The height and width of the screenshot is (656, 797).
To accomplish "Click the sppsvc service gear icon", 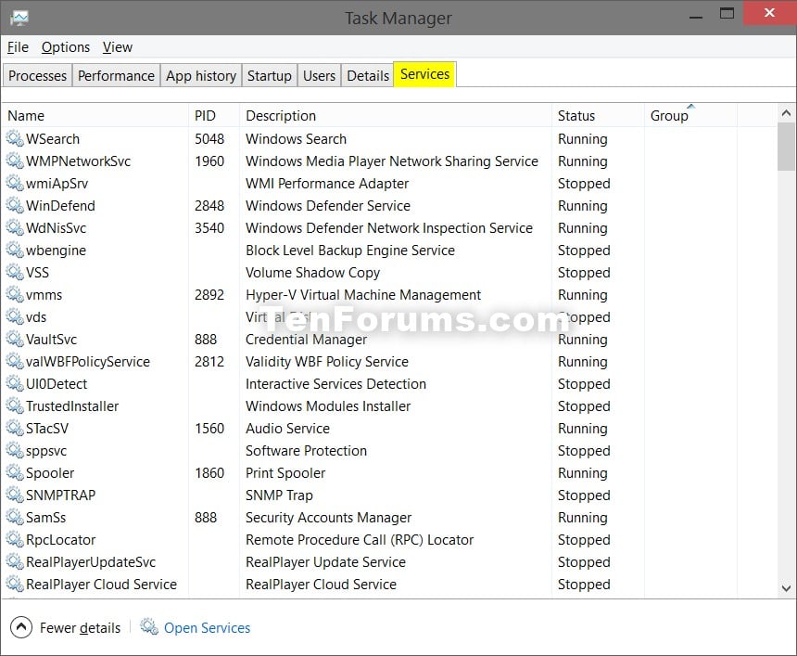I will click(15, 450).
